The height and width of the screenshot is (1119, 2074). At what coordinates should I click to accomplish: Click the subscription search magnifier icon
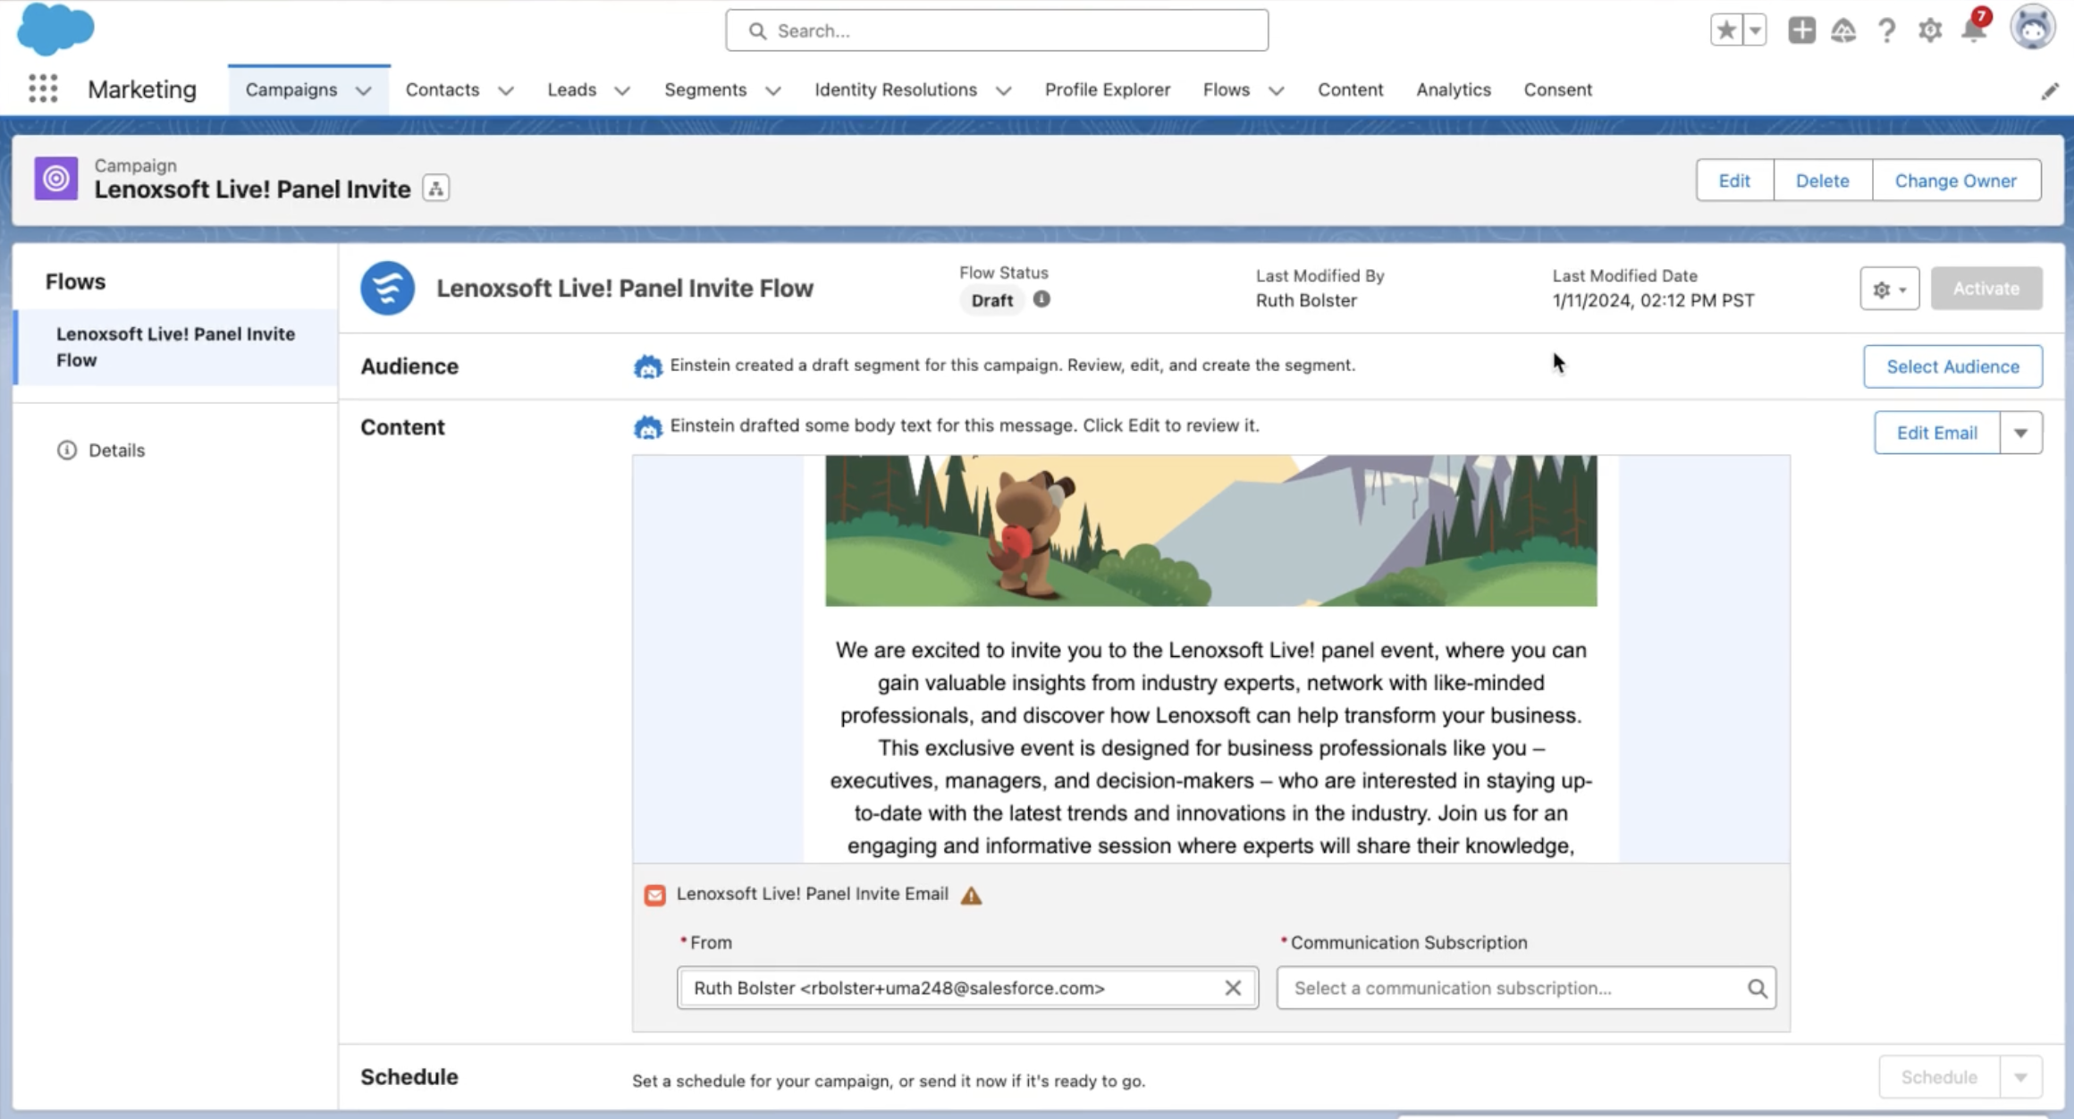[1757, 988]
